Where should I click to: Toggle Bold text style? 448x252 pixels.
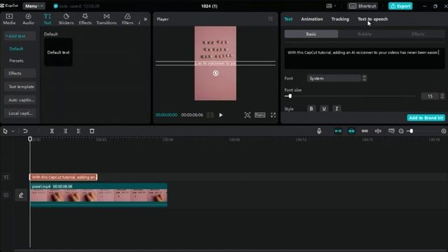coord(311,108)
